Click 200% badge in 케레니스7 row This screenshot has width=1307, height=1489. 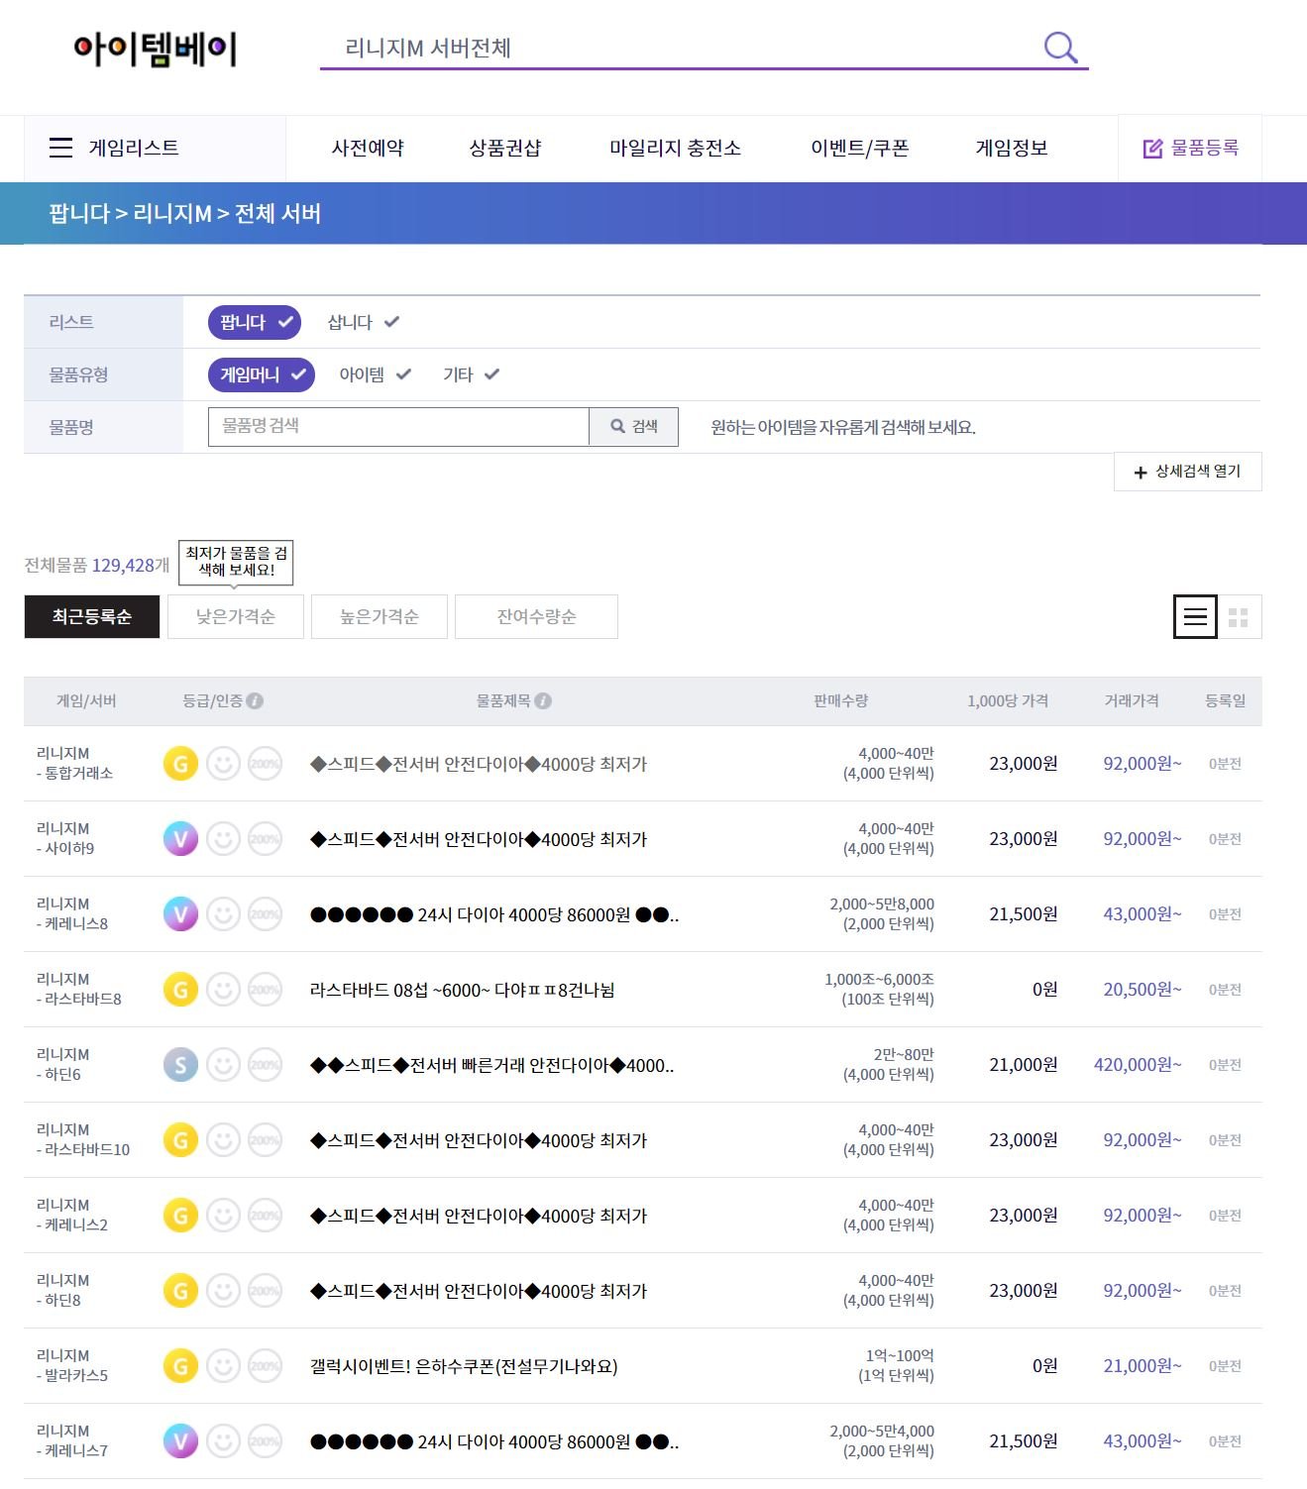tap(265, 1441)
